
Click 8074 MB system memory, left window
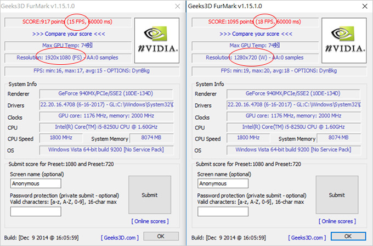(151, 138)
